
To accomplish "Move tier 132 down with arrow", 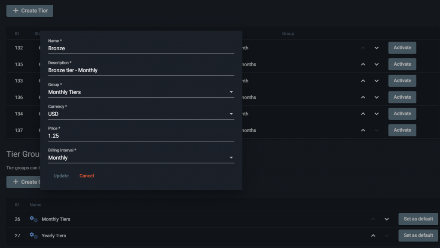I will 376,48.
